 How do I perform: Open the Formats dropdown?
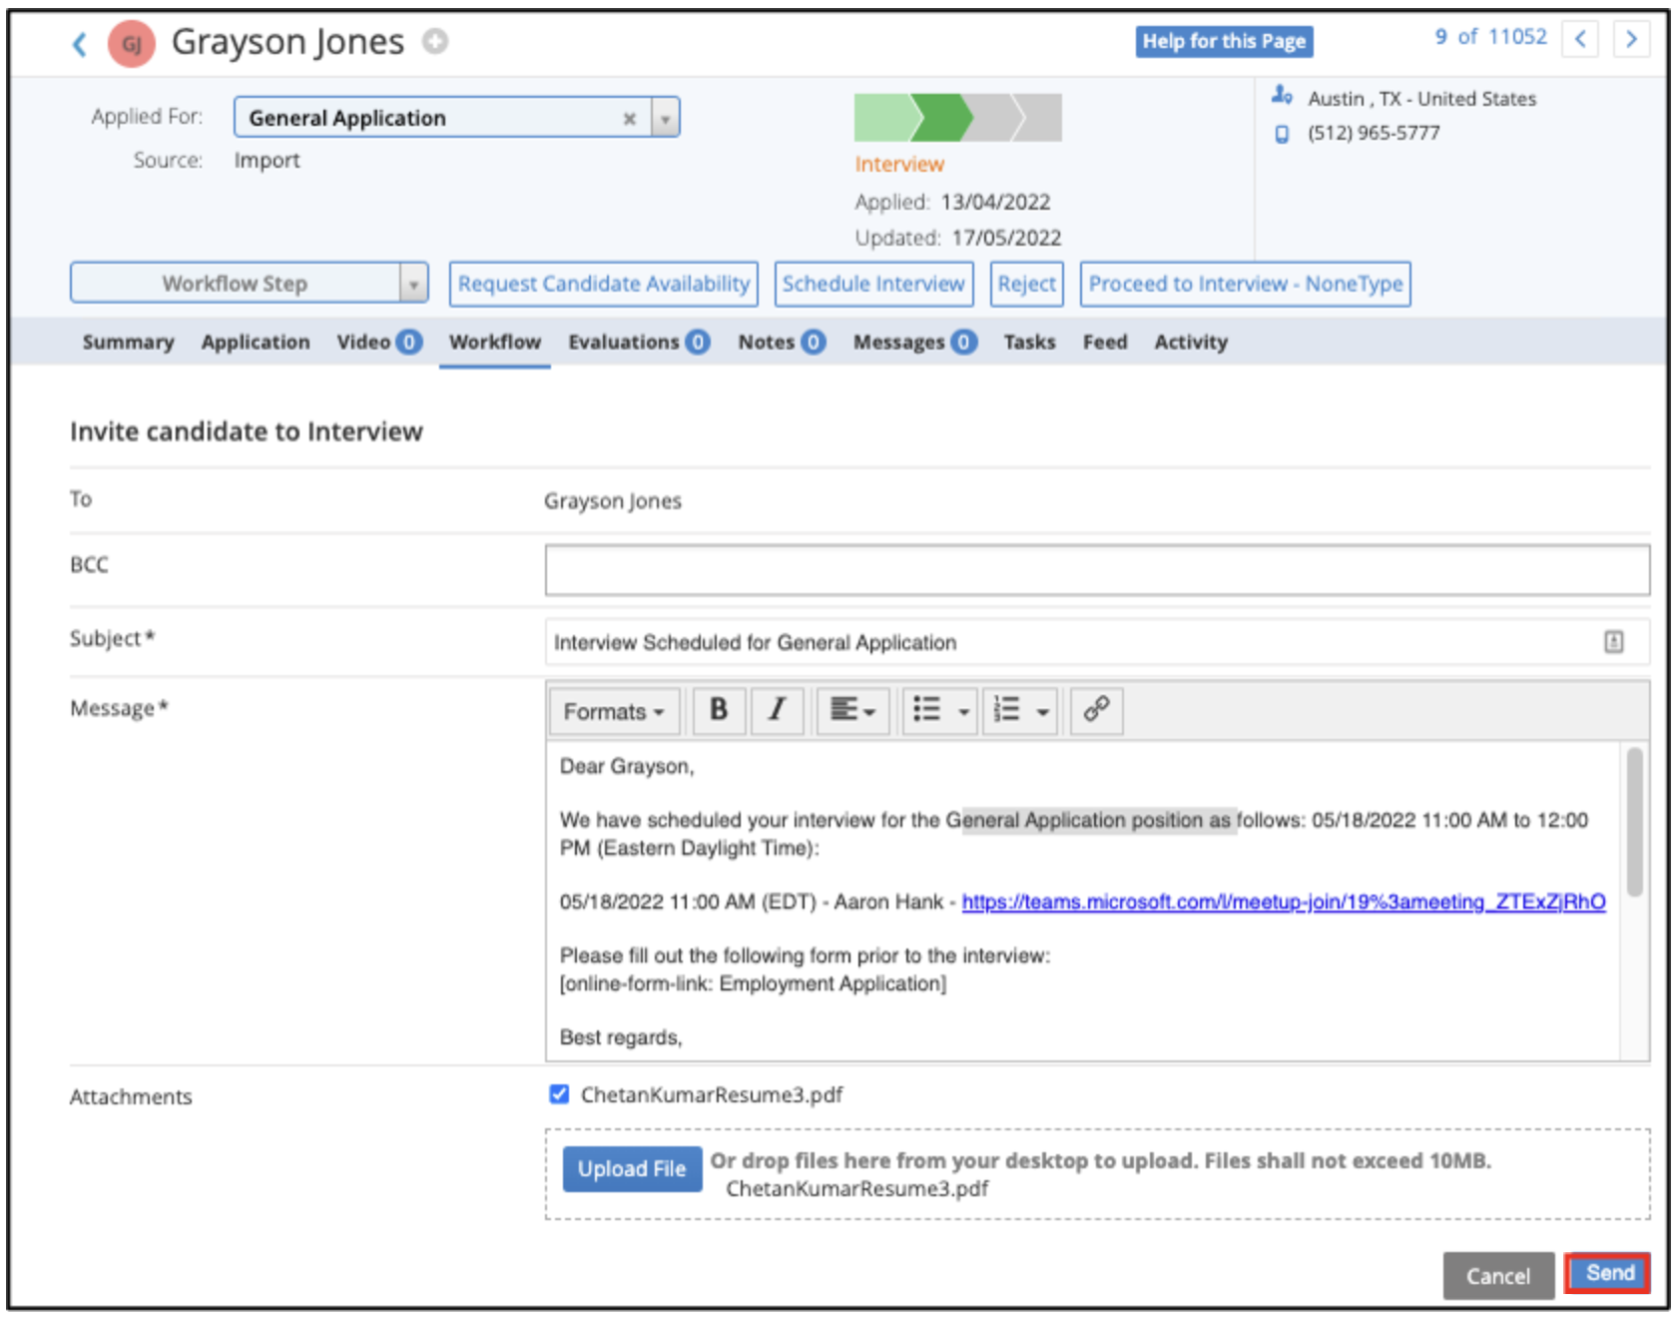[x=614, y=711]
